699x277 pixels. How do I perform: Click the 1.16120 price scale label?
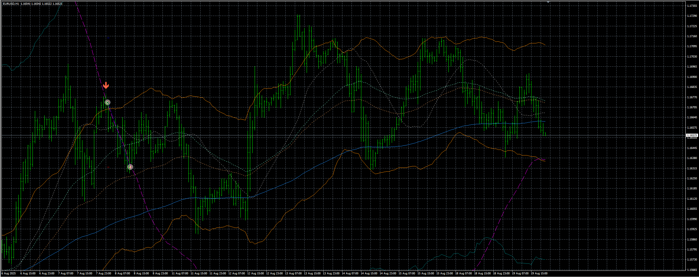click(692, 199)
